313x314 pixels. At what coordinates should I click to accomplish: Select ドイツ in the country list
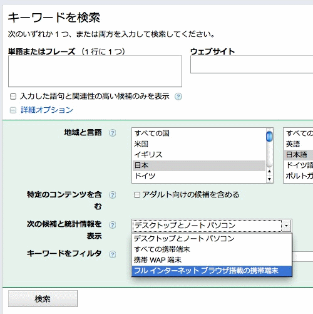[199, 176]
